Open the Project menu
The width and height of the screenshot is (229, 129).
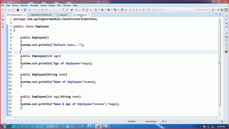(x=52, y=5)
